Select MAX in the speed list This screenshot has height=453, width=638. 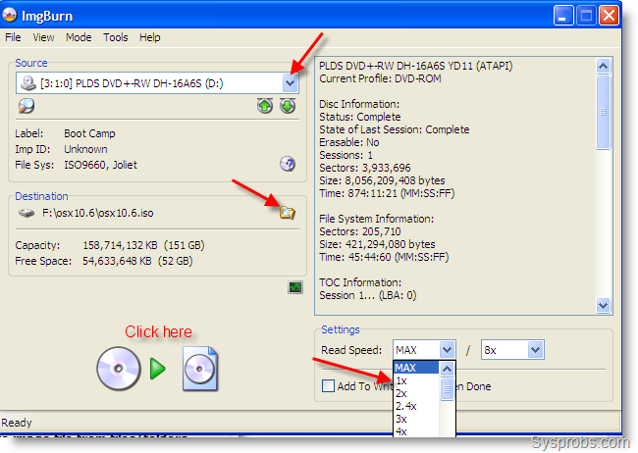tap(416, 368)
